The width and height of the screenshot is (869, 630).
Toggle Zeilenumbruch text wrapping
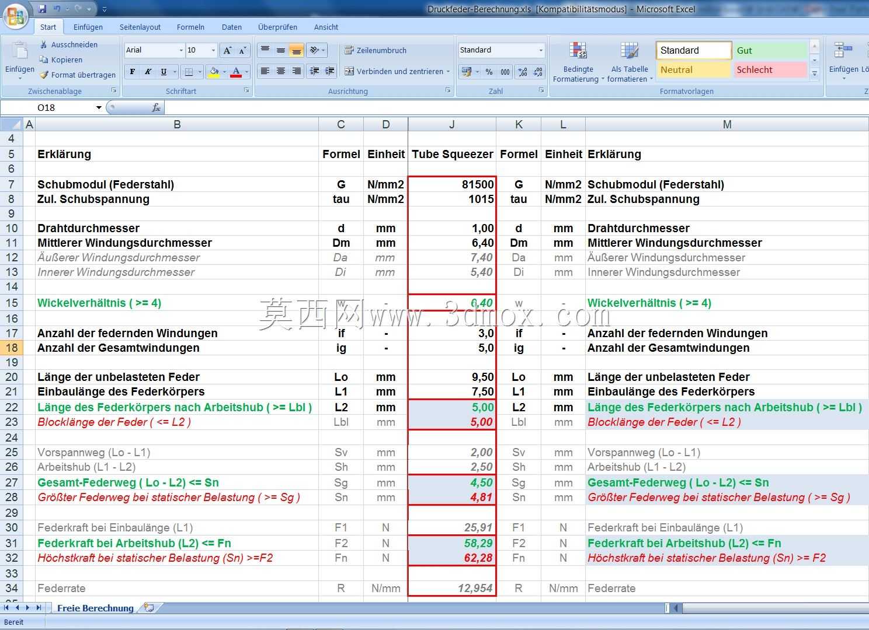tap(376, 50)
